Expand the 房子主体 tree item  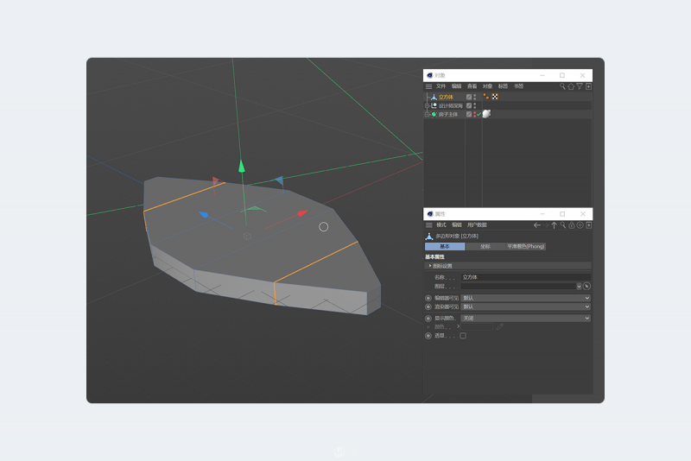coord(427,114)
